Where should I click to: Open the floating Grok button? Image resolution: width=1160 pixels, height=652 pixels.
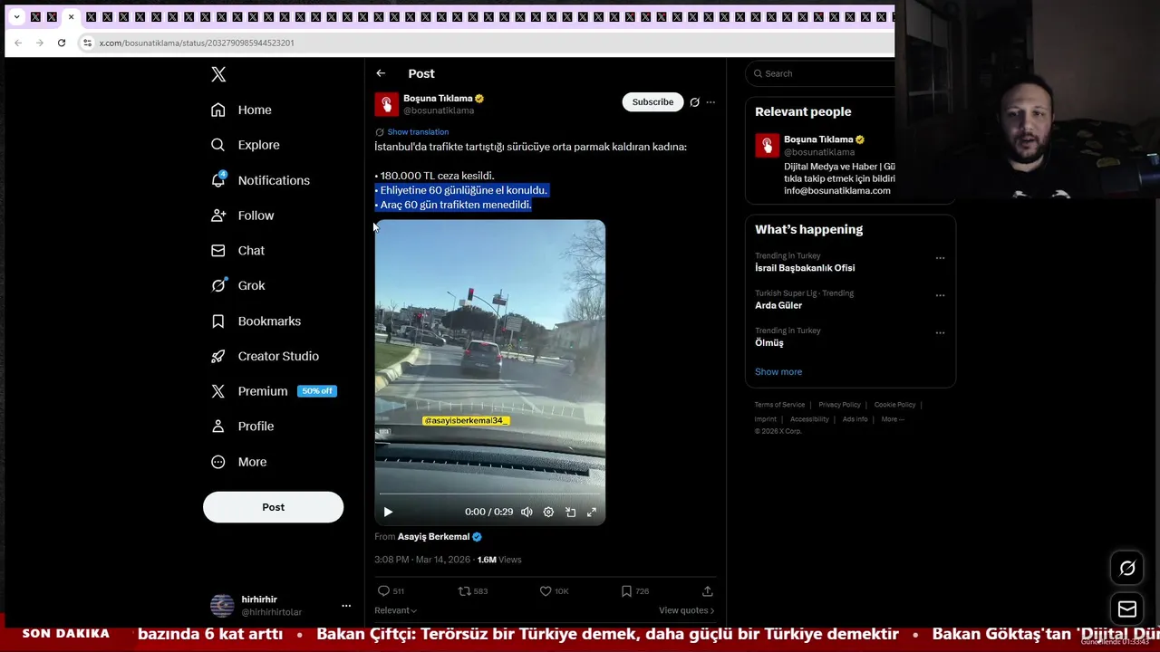click(1127, 569)
